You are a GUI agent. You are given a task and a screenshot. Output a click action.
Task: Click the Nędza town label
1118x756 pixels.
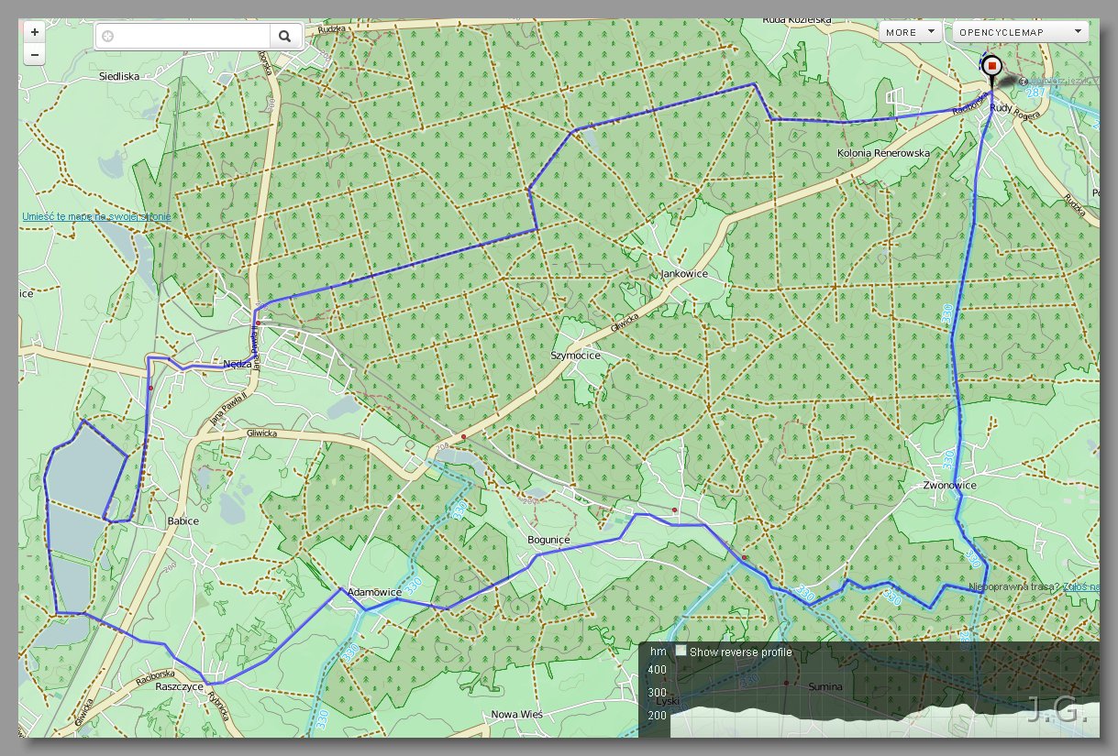click(237, 364)
